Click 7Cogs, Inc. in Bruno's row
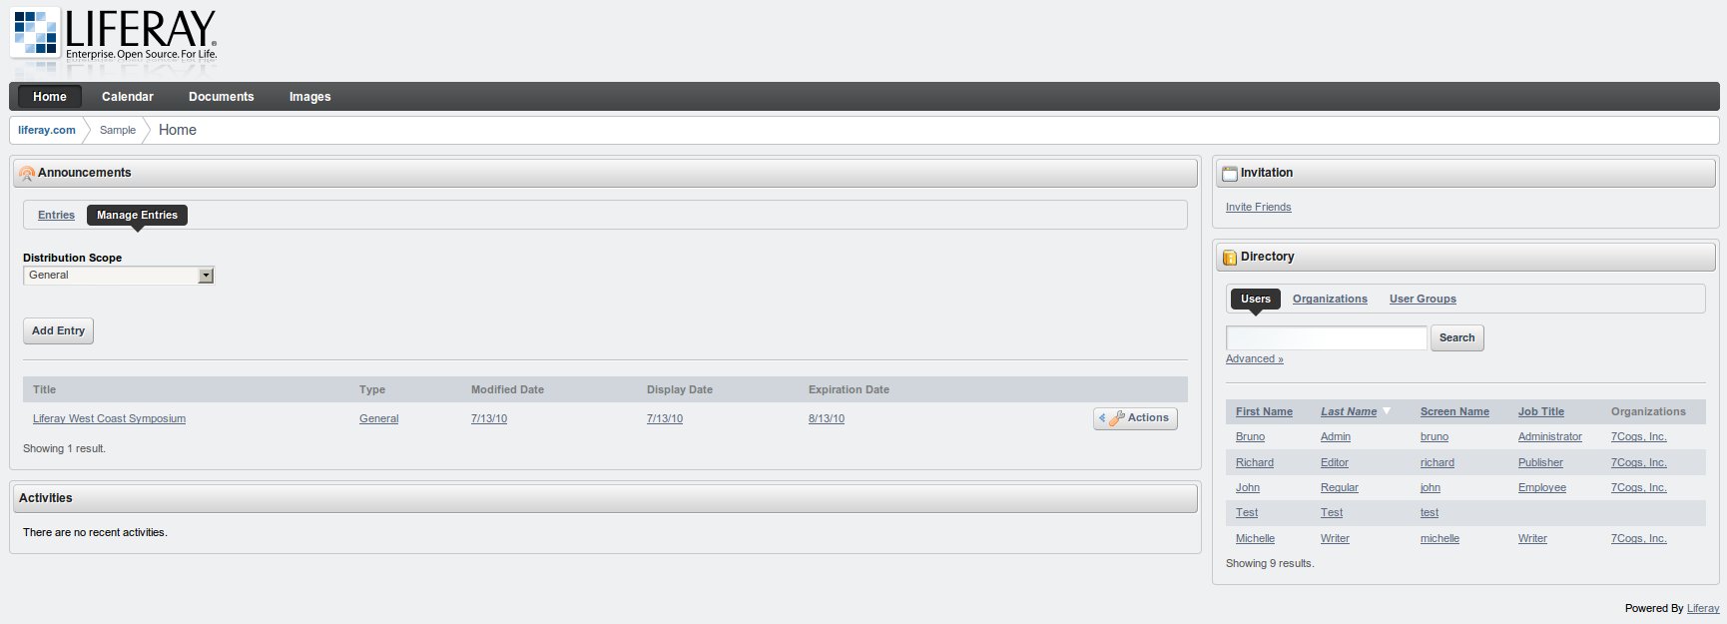This screenshot has width=1727, height=624. [1639, 437]
